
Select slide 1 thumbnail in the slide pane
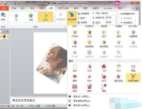pyautogui.click(x=5, y=37)
